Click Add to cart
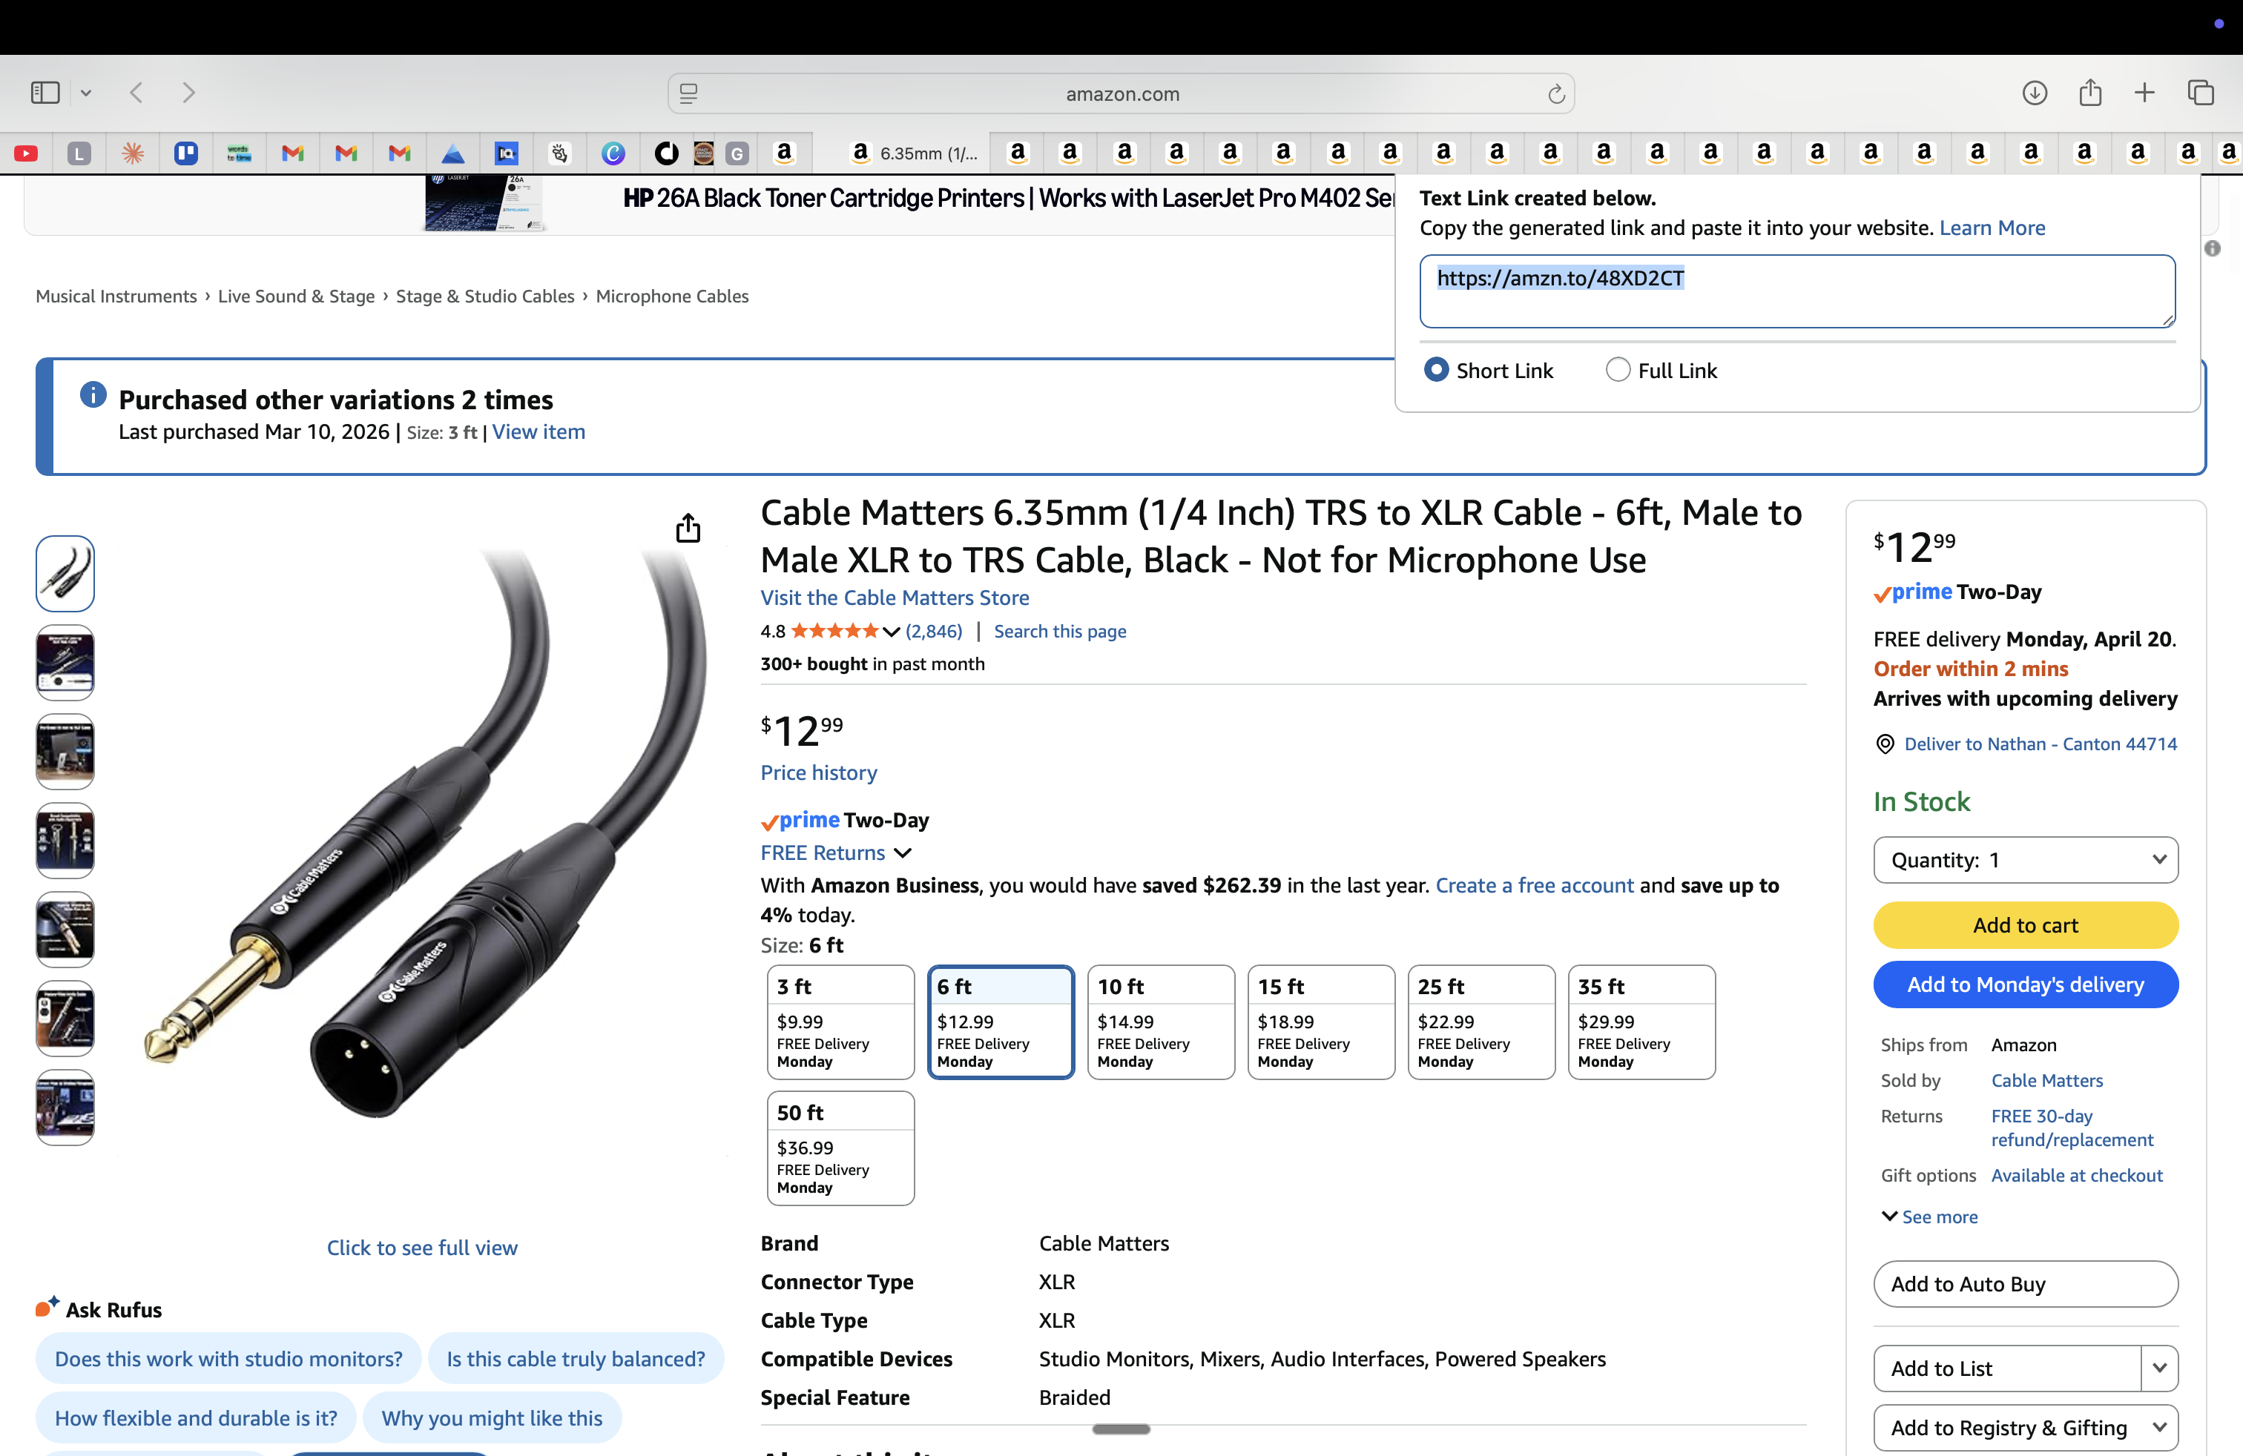Screen dimensions: 2243x1456 point(2025,925)
